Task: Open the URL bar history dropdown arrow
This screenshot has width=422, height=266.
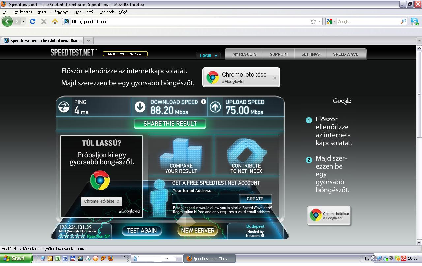Action: 320,21
